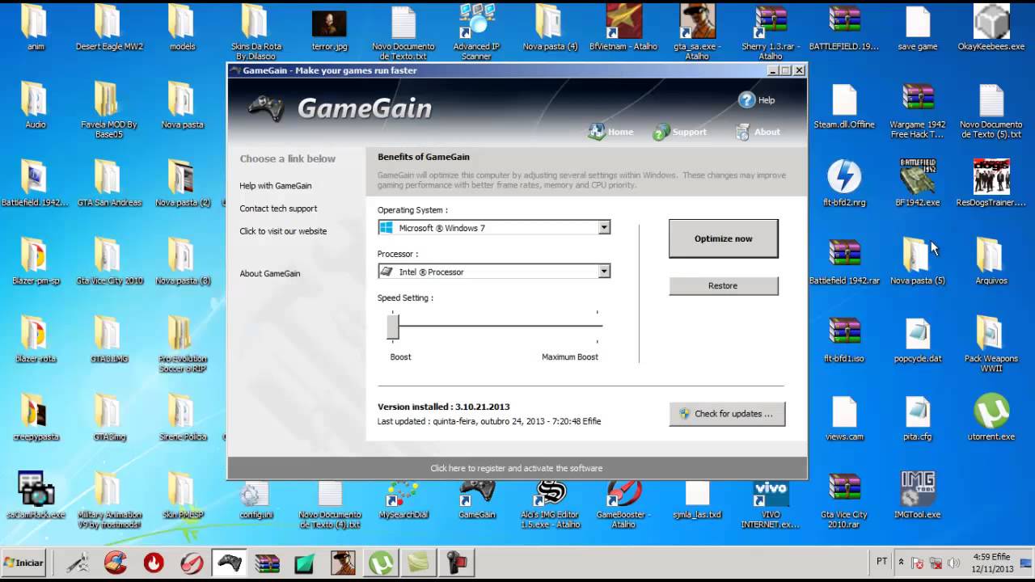Open About in GameGain header
Screen dimensions: 1035x582
coord(758,132)
